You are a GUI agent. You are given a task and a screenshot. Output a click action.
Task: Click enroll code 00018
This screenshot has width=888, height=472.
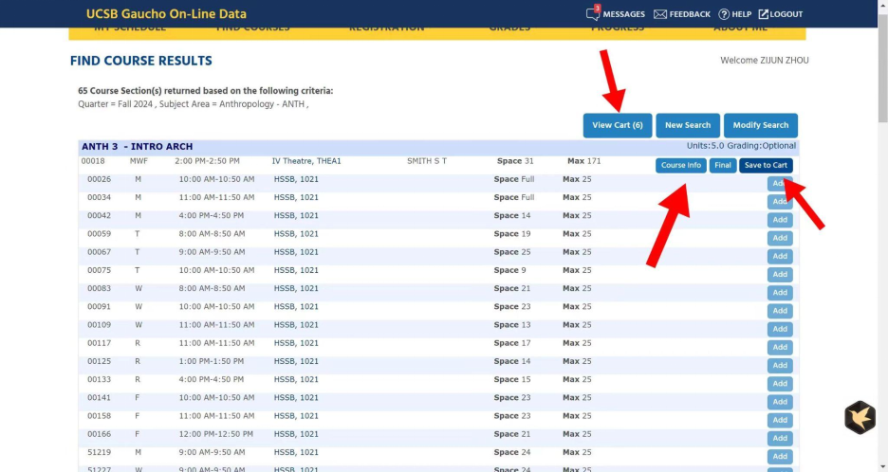tap(93, 161)
